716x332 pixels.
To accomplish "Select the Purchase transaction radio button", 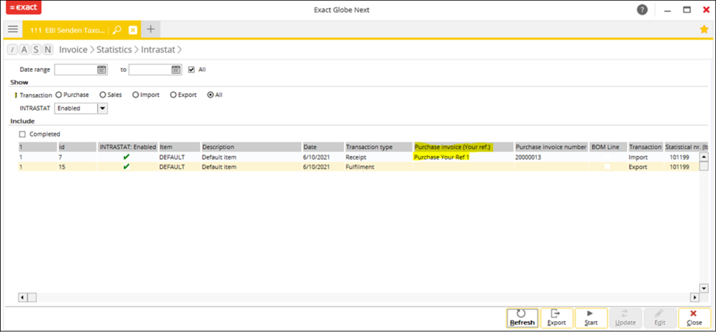I will point(59,95).
